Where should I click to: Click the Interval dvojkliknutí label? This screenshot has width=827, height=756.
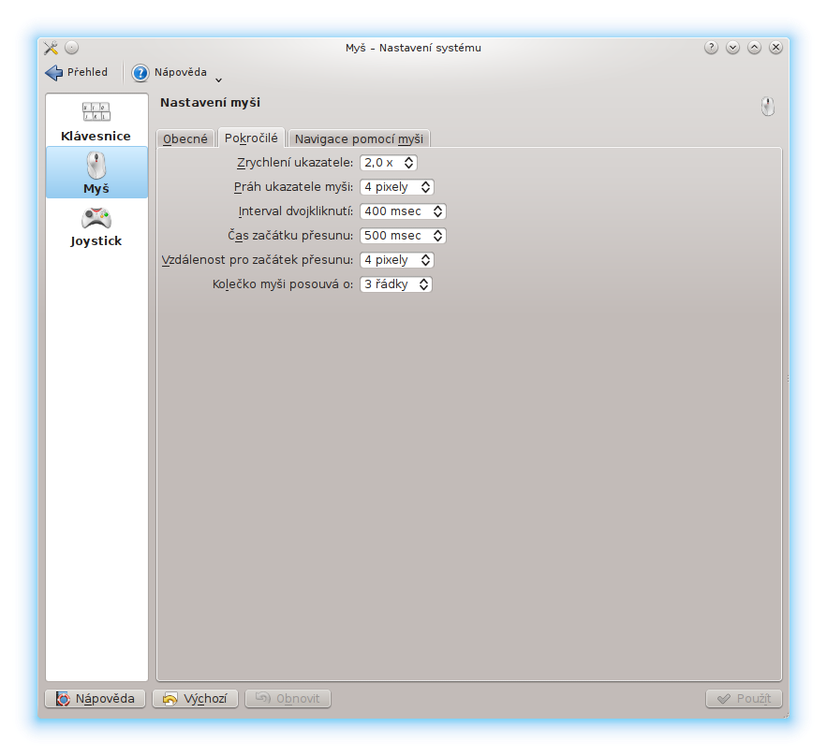(x=295, y=211)
